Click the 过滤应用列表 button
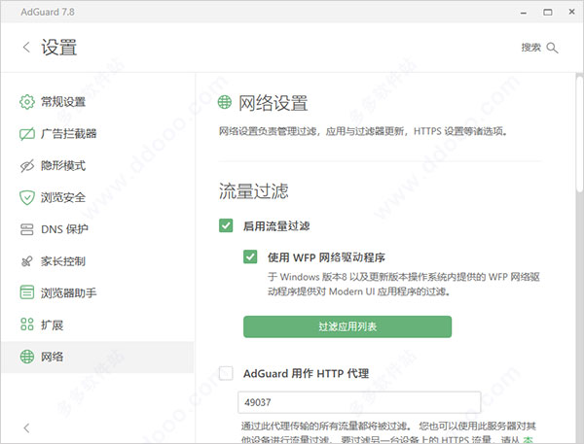The height and width of the screenshot is (444, 584). point(347,326)
